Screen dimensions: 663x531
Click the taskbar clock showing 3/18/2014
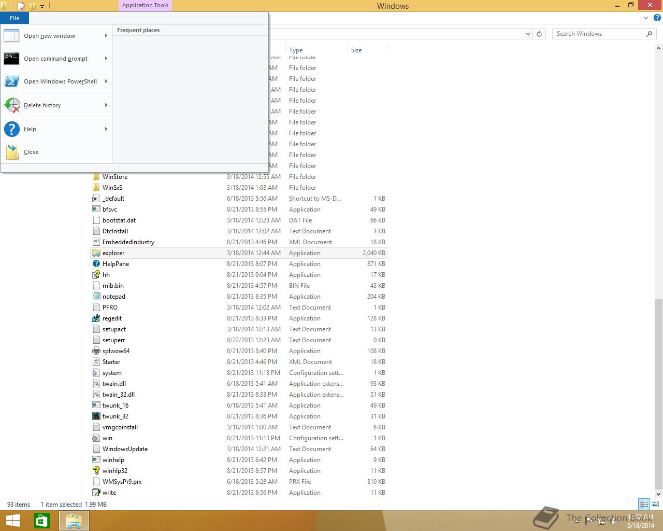point(640,521)
